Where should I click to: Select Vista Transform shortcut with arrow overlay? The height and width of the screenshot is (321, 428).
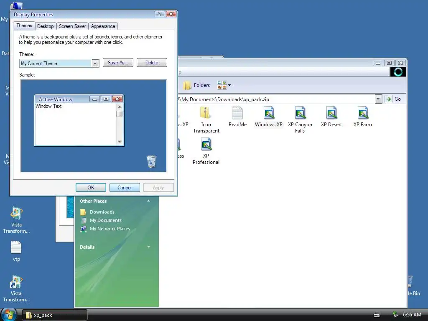coord(16,289)
